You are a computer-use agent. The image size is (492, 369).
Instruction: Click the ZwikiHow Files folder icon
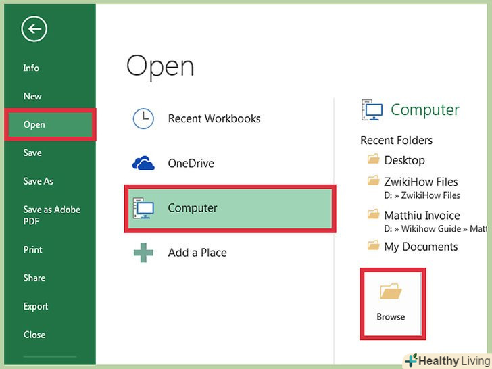click(x=373, y=180)
